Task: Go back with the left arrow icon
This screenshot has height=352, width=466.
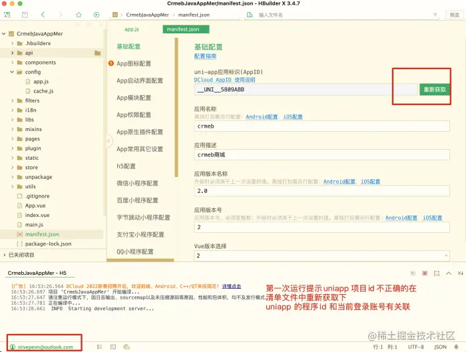Action: pyautogui.click(x=43, y=15)
